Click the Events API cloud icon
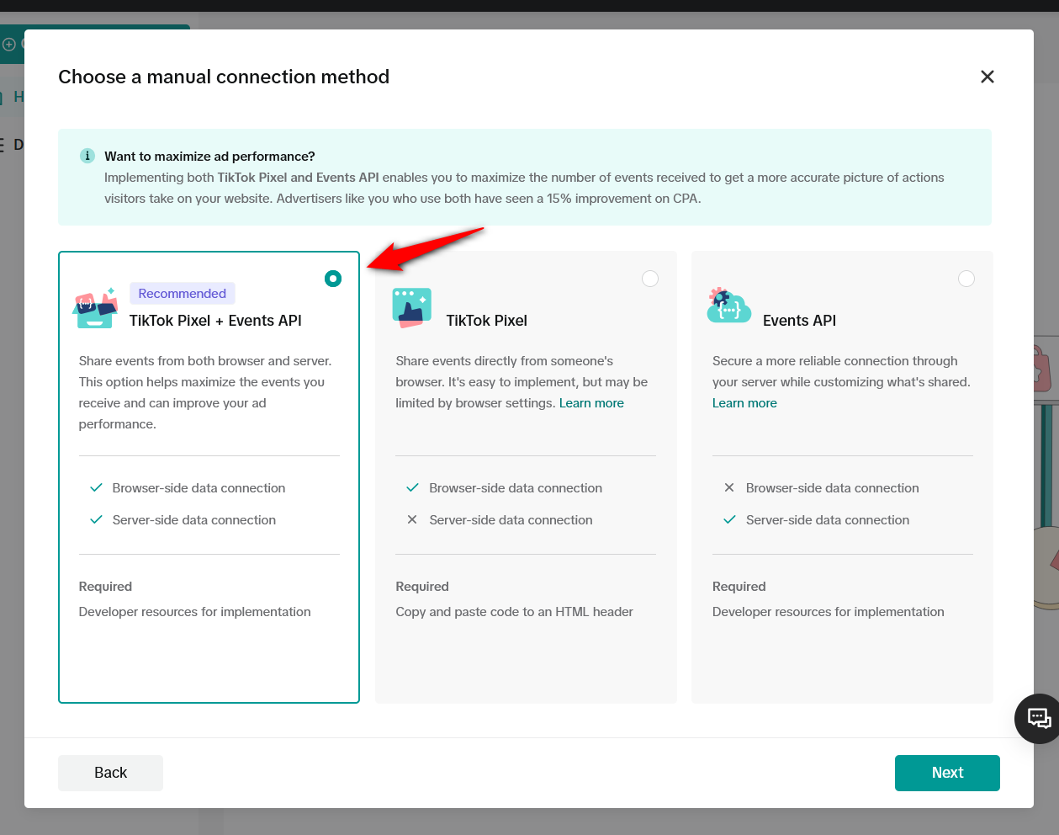The image size is (1059, 835). pyautogui.click(x=728, y=307)
